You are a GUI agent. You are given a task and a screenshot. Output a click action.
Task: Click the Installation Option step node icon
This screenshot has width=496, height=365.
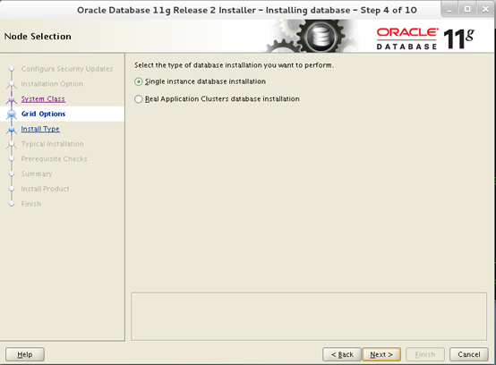pyautogui.click(x=12, y=84)
